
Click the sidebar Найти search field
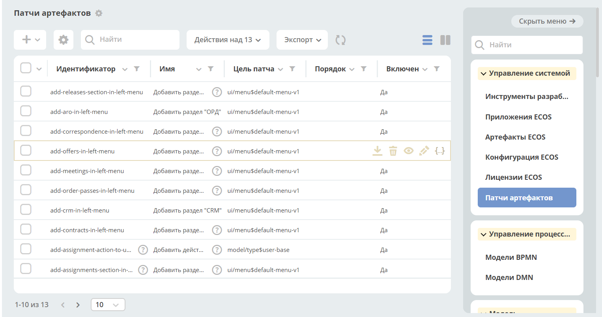[x=527, y=45]
